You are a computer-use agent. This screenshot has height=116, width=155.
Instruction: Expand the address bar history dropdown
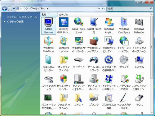(x=99, y=9)
